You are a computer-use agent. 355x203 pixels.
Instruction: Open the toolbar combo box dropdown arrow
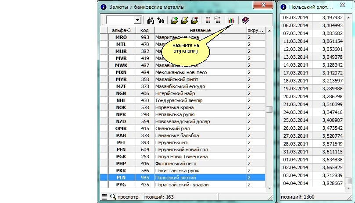point(137,20)
